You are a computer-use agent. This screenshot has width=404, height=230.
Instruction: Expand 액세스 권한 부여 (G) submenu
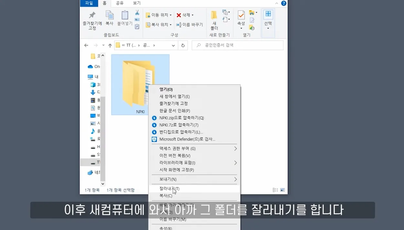(194, 148)
